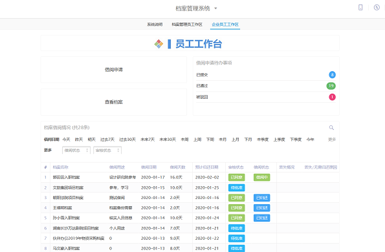The width and height of the screenshot is (385, 252).
Task: Click the clock icon in the top bar
Action: pyautogui.click(x=377, y=8)
